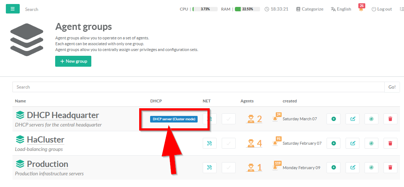Image resolution: width=404 pixels, height=187 pixels.
Task: Click the green plus icon for Production
Action: pos(334,168)
